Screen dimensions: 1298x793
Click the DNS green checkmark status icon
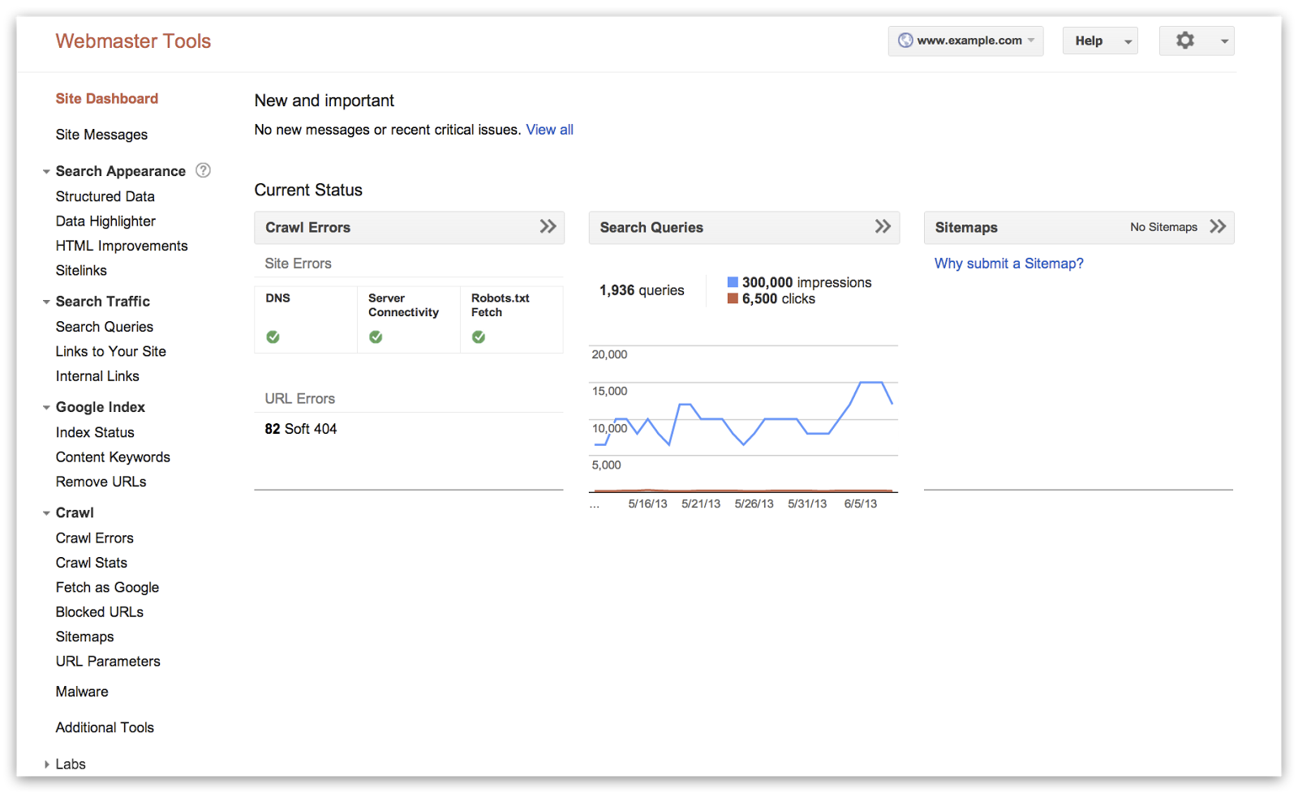[273, 337]
